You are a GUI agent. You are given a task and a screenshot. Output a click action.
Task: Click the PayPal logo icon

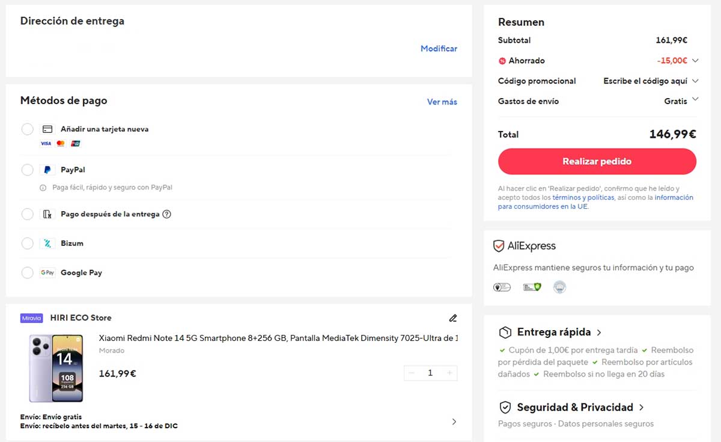[x=47, y=170]
